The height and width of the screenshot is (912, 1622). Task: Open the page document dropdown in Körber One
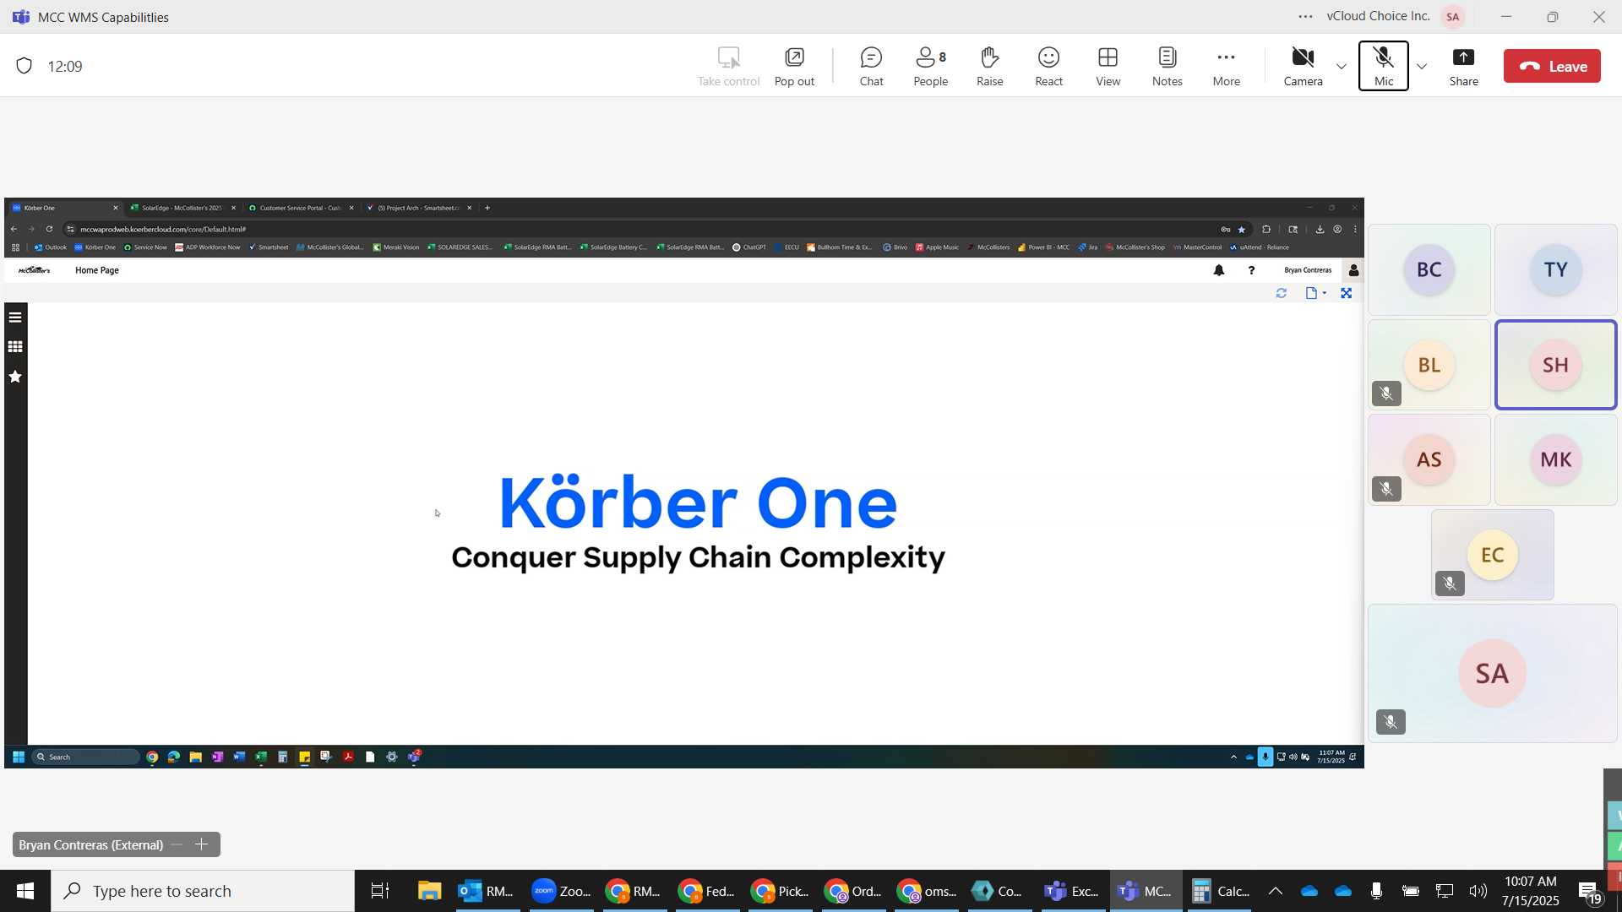pos(1315,293)
